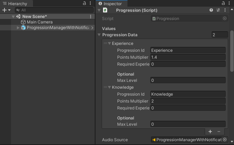Click the search magnifier icon in Hierarchy

tap(18, 10)
